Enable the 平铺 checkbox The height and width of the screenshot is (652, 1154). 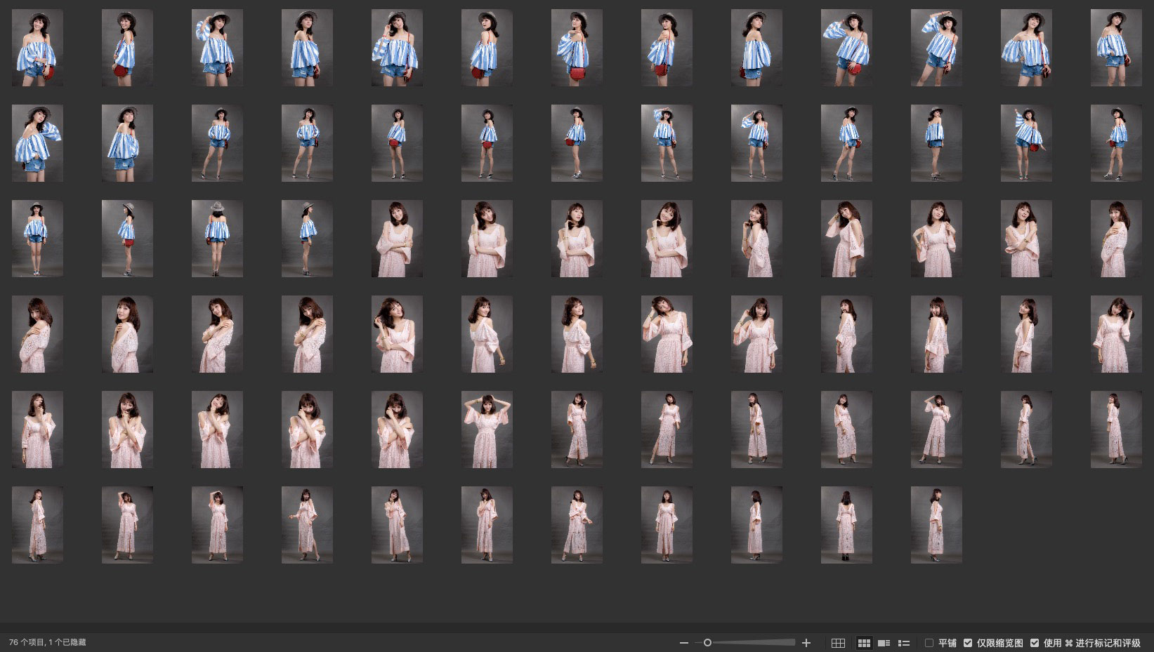click(929, 643)
